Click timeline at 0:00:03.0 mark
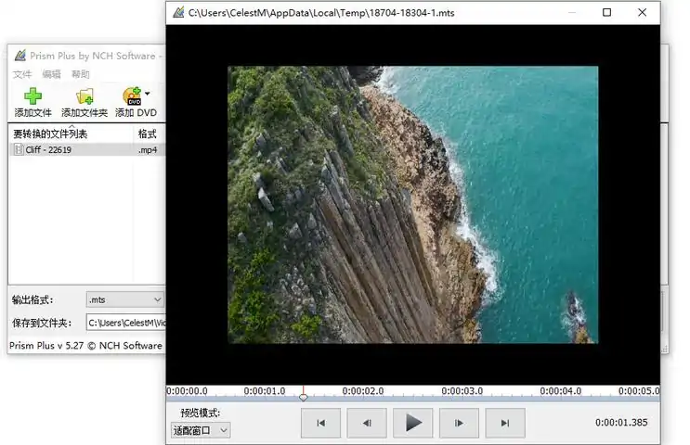690x445 pixels. point(462,391)
